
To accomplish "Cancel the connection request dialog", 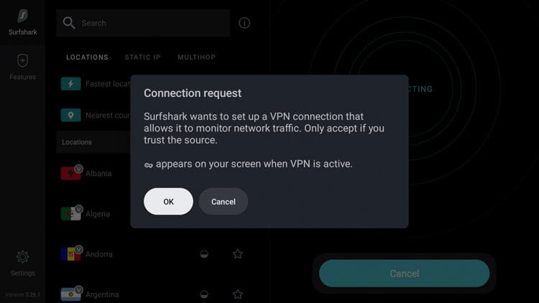I will [x=224, y=201].
